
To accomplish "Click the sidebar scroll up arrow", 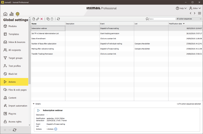I will pos(29,18).
